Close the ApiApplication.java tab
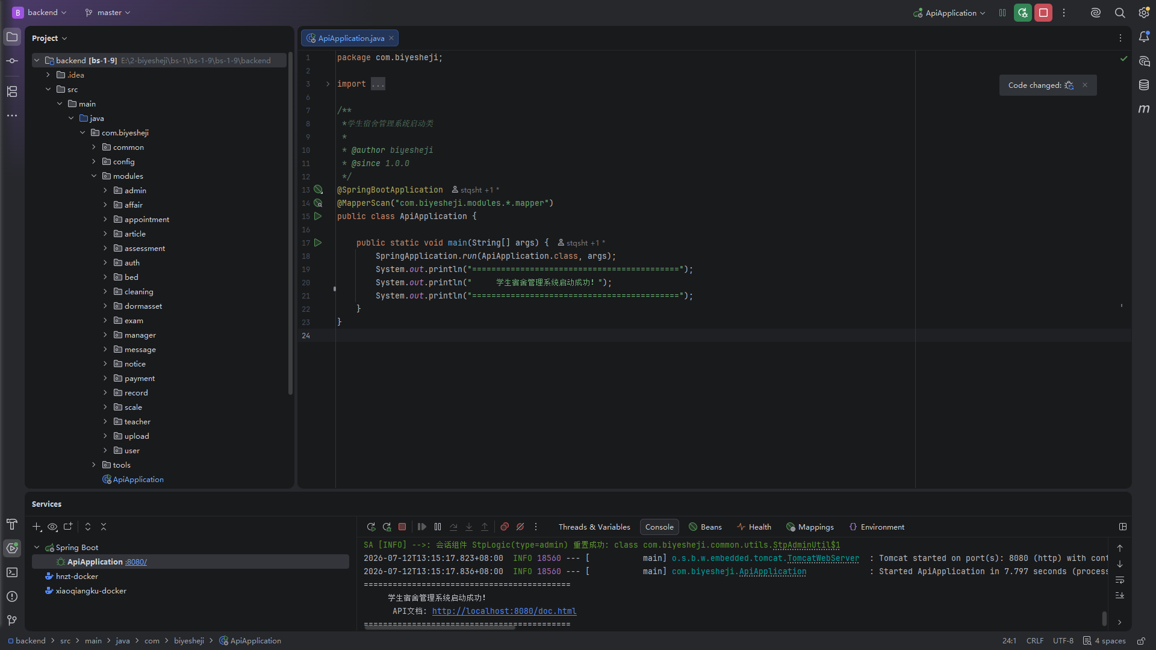 [x=391, y=38]
